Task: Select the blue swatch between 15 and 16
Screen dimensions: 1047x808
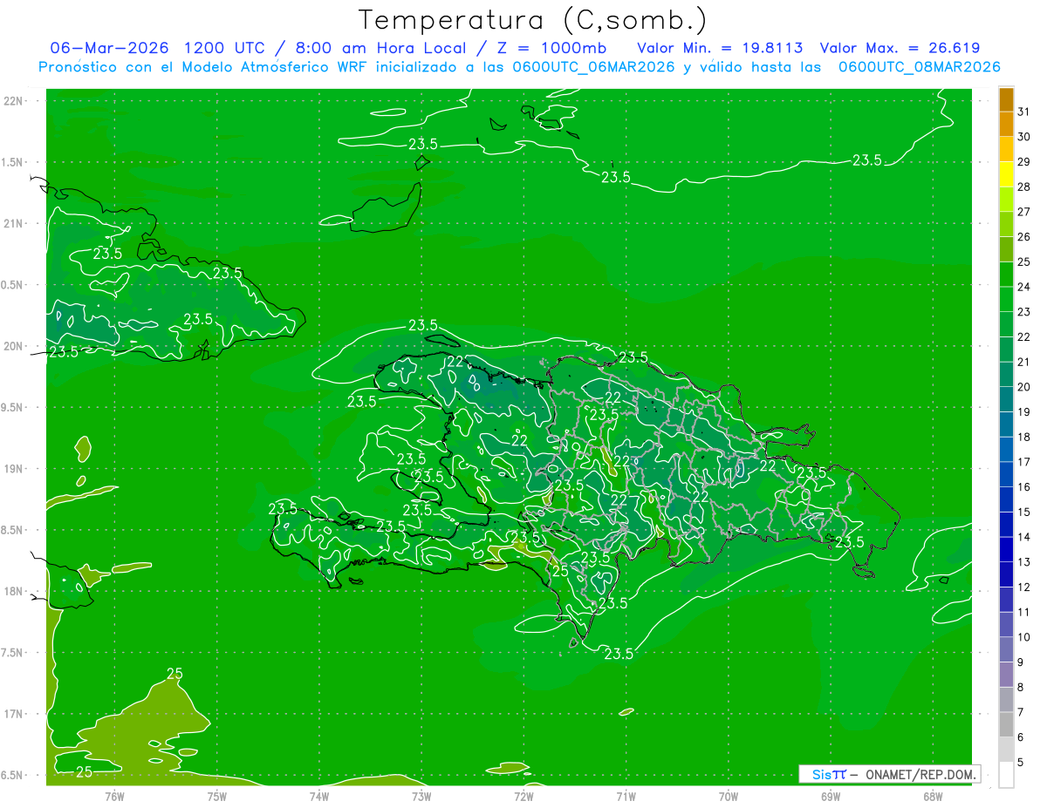Action: pos(1006,499)
